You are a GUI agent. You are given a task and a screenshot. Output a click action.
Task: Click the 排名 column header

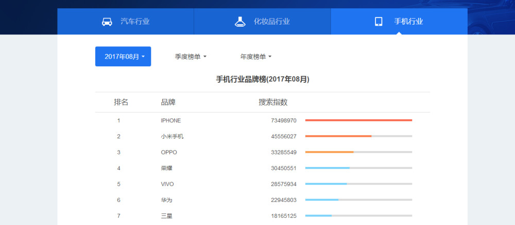(121, 102)
